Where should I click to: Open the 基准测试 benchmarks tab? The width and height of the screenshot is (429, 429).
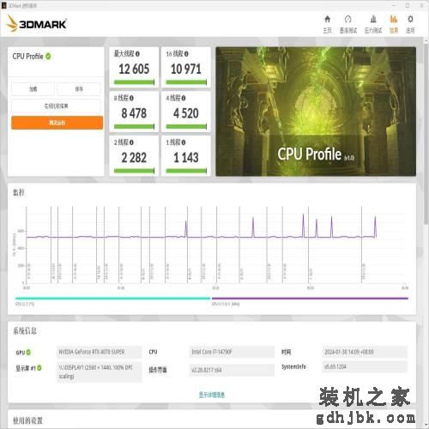point(348,24)
